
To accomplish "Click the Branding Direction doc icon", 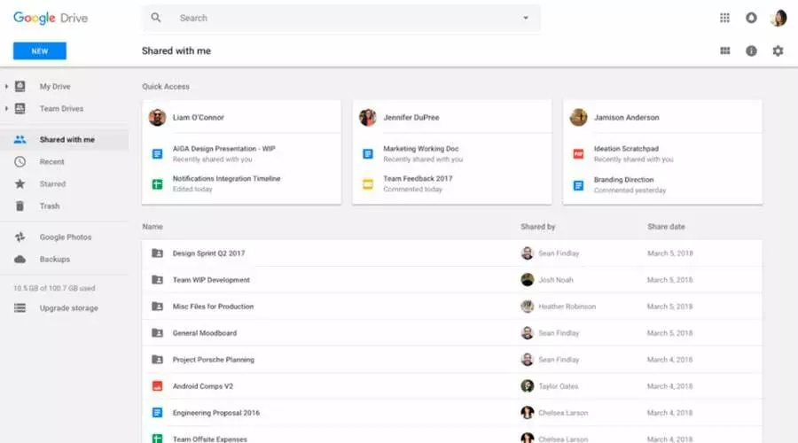I will [x=578, y=185].
